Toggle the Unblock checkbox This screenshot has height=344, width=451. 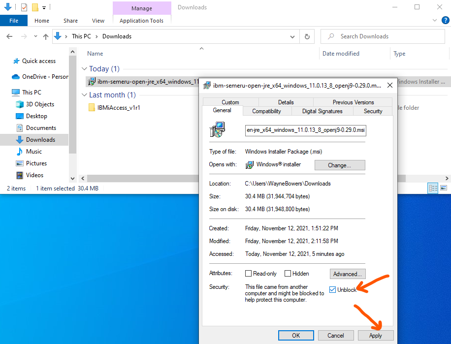click(332, 290)
